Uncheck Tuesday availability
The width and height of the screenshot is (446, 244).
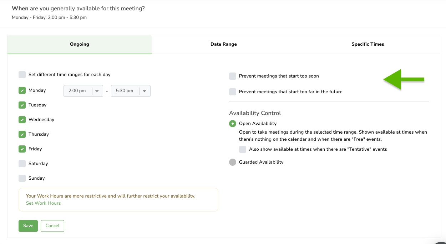click(x=22, y=105)
